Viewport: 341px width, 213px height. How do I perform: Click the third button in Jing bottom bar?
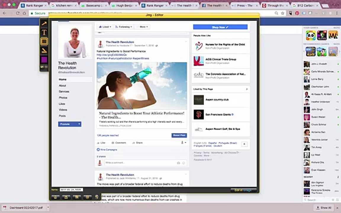point(77,197)
